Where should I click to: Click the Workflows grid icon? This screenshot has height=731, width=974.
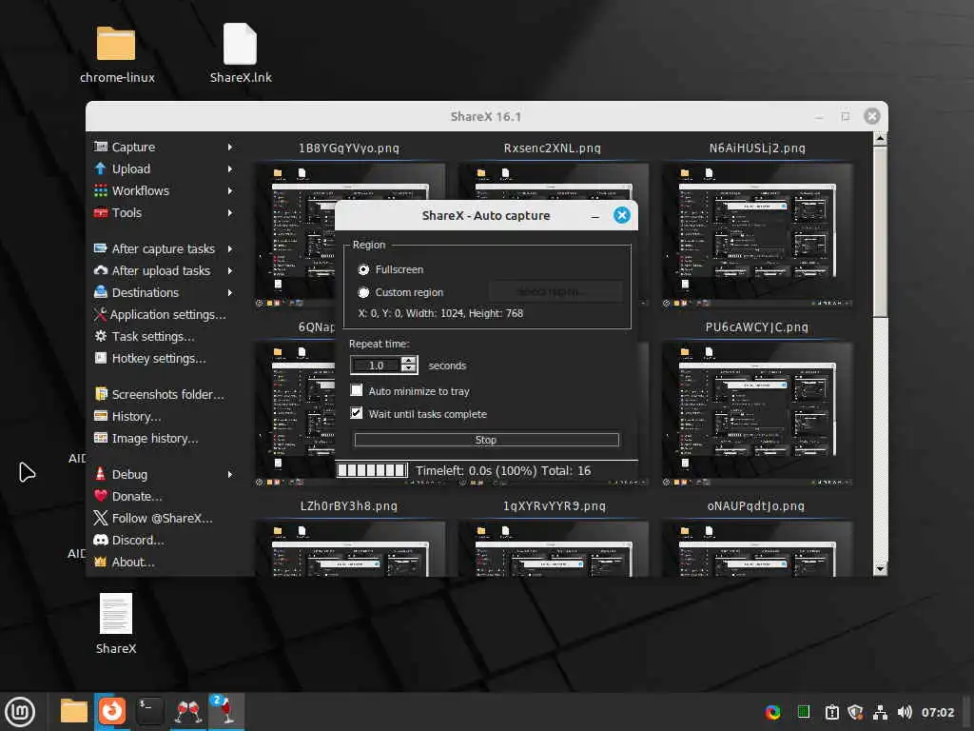coord(100,190)
